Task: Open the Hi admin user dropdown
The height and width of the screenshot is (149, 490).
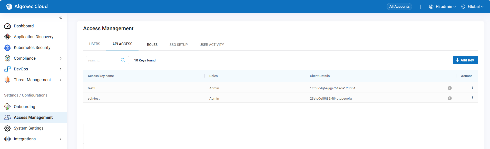Action: pos(443,7)
